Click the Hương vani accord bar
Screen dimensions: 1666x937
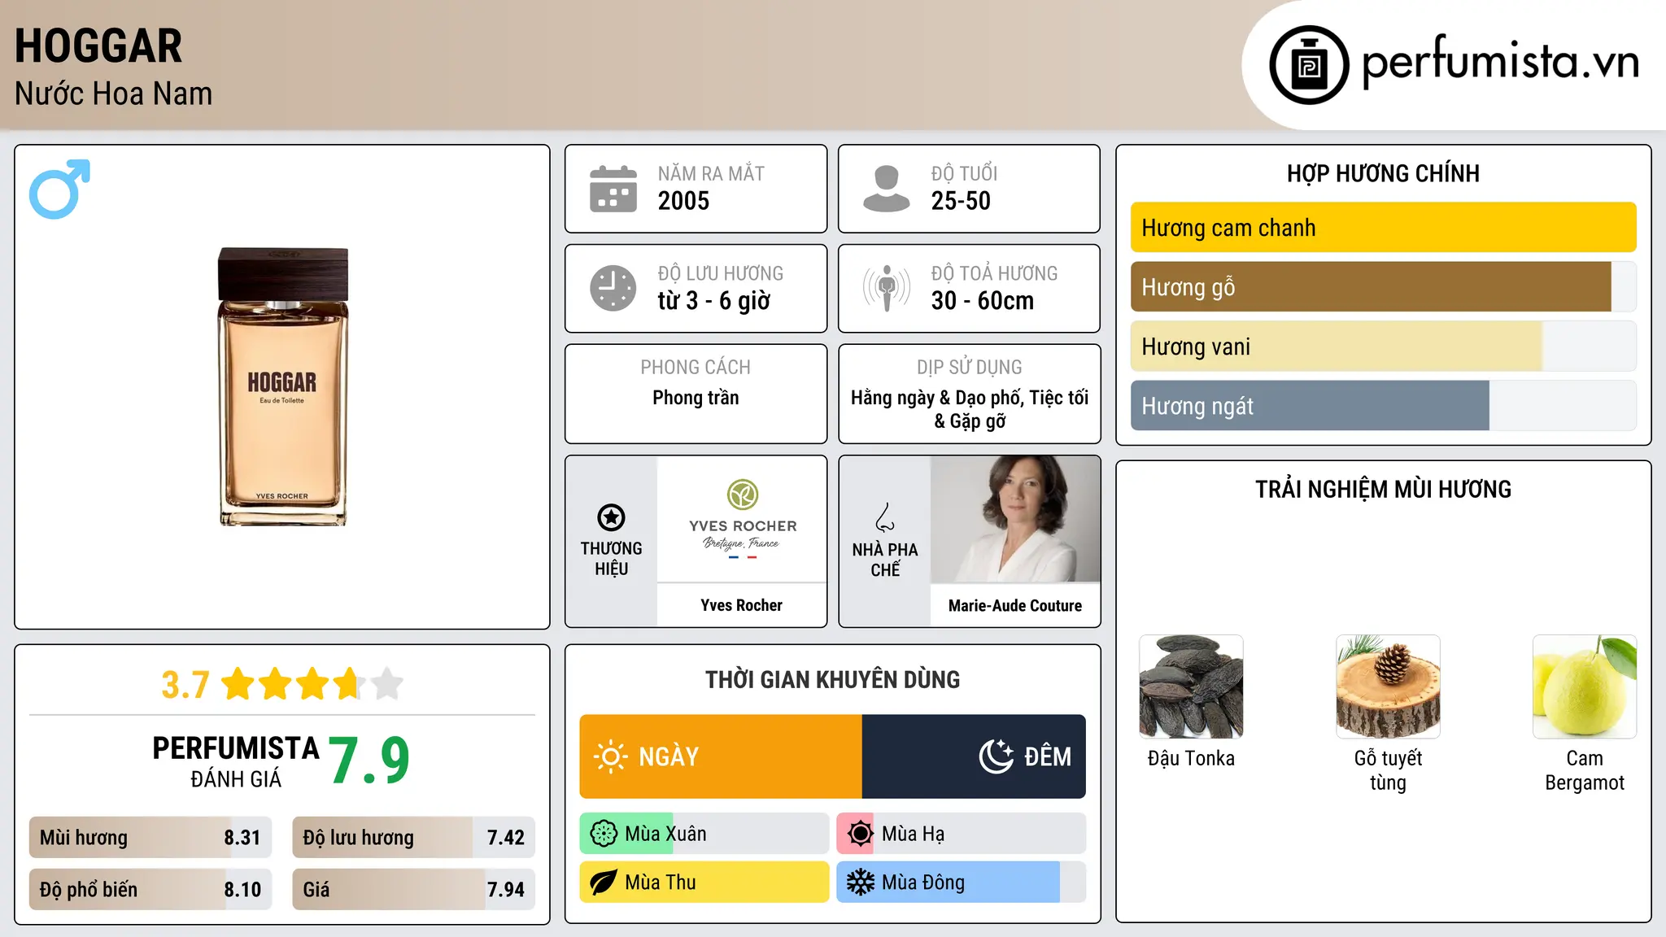pos(1383,346)
